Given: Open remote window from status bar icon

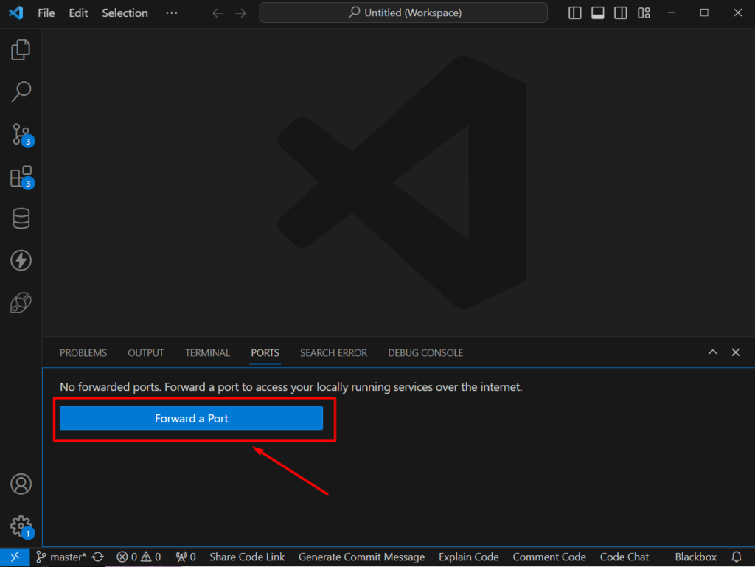Looking at the screenshot, I should coord(15,557).
